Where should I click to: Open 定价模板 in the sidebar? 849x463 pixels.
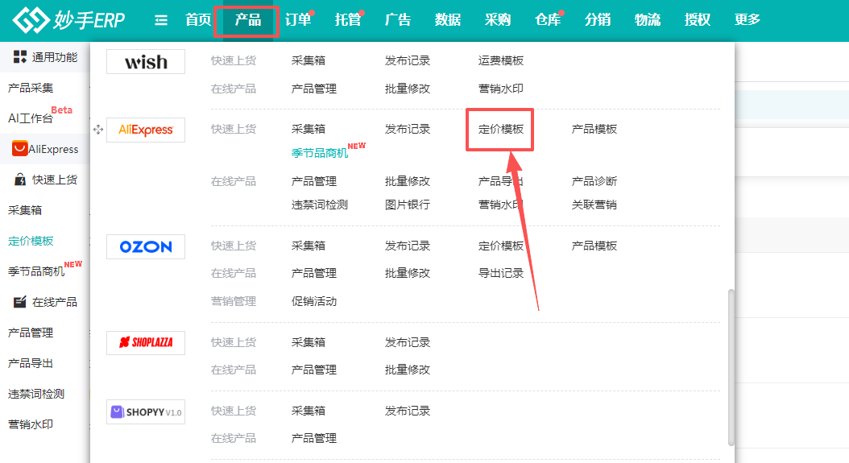tap(31, 241)
